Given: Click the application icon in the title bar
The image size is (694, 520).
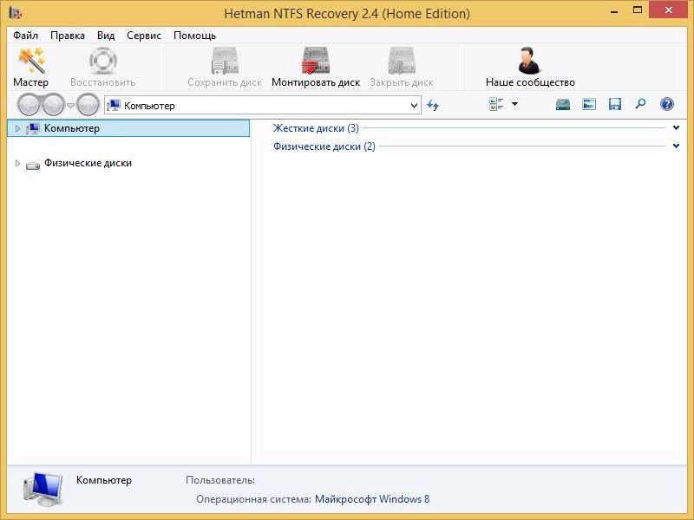Looking at the screenshot, I should (x=16, y=13).
